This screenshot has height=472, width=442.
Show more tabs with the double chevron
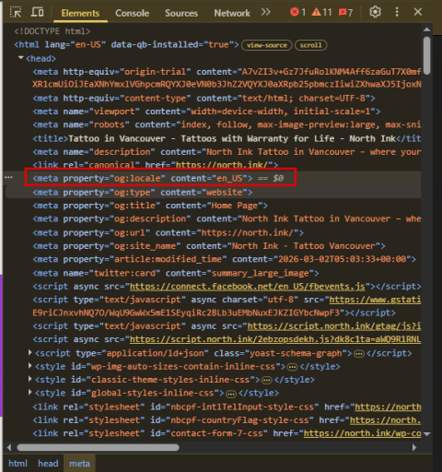(266, 12)
